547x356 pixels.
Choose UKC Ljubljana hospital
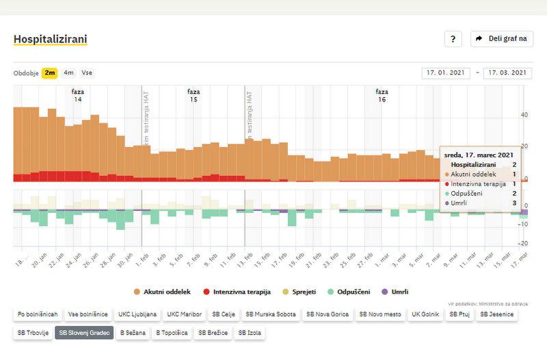point(139,315)
